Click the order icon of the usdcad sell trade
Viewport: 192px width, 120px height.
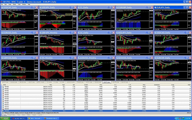pos(3,109)
